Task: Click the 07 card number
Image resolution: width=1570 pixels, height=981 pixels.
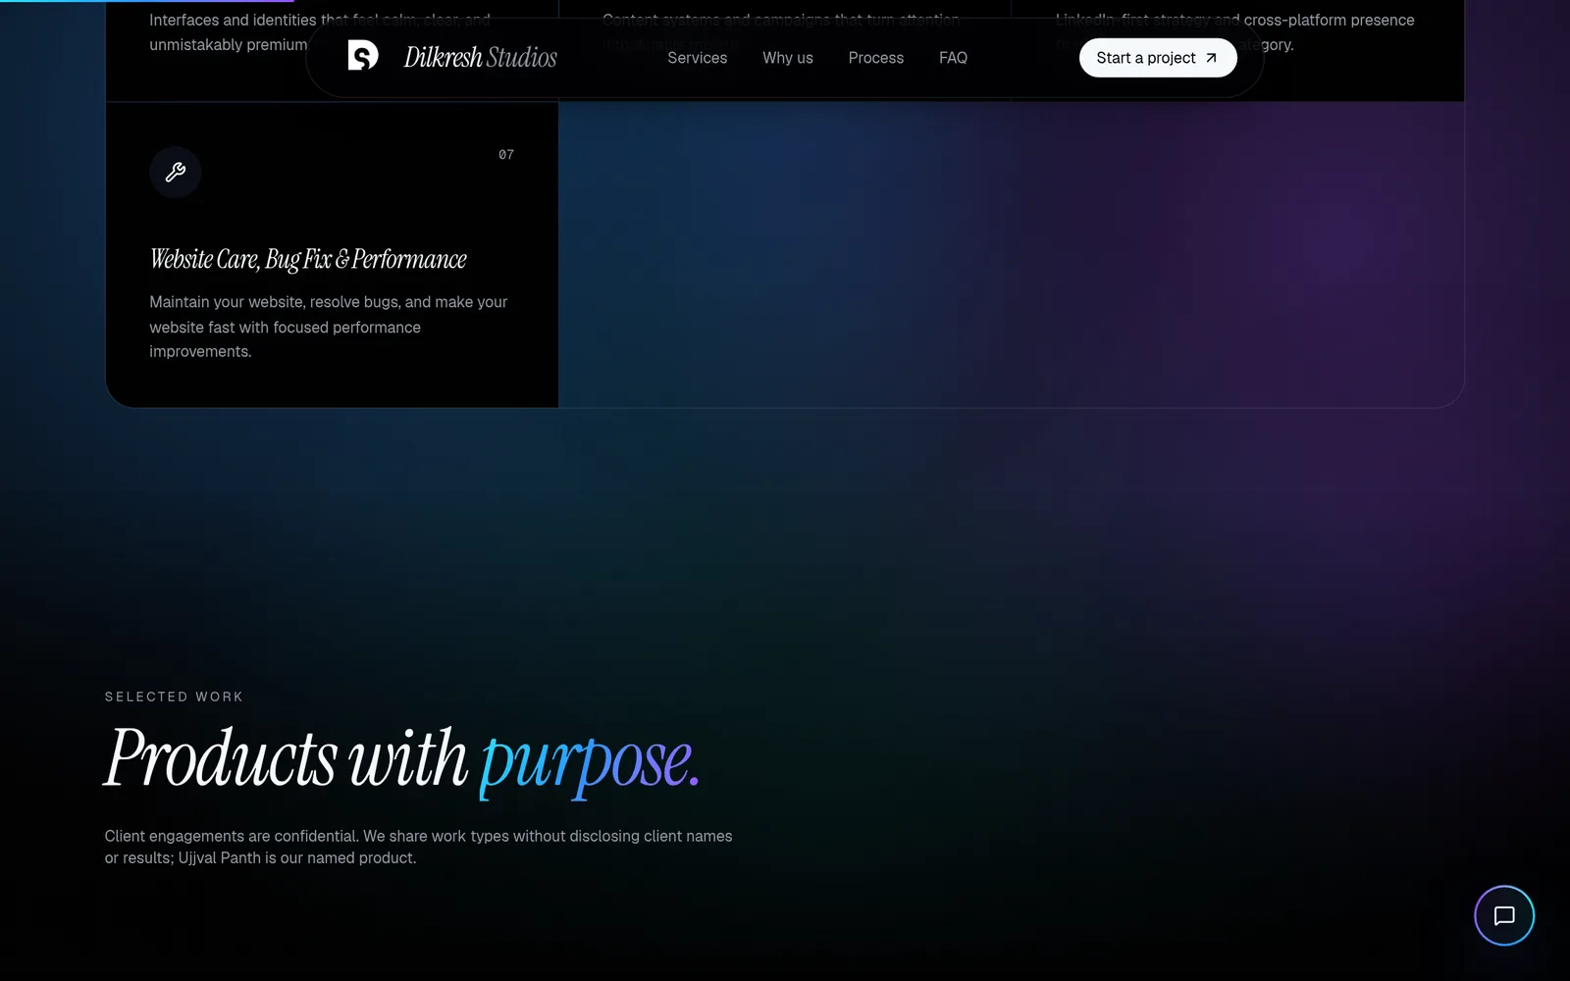Action: pos(506,155)
